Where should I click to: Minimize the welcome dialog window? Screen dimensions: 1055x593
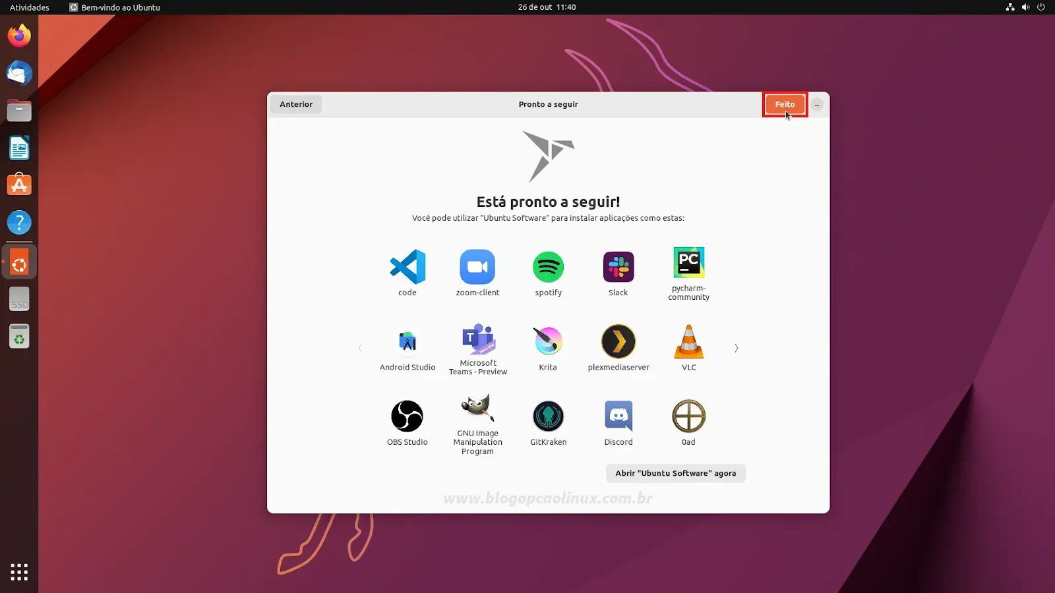pyautogui.click(x=817, y=105)
